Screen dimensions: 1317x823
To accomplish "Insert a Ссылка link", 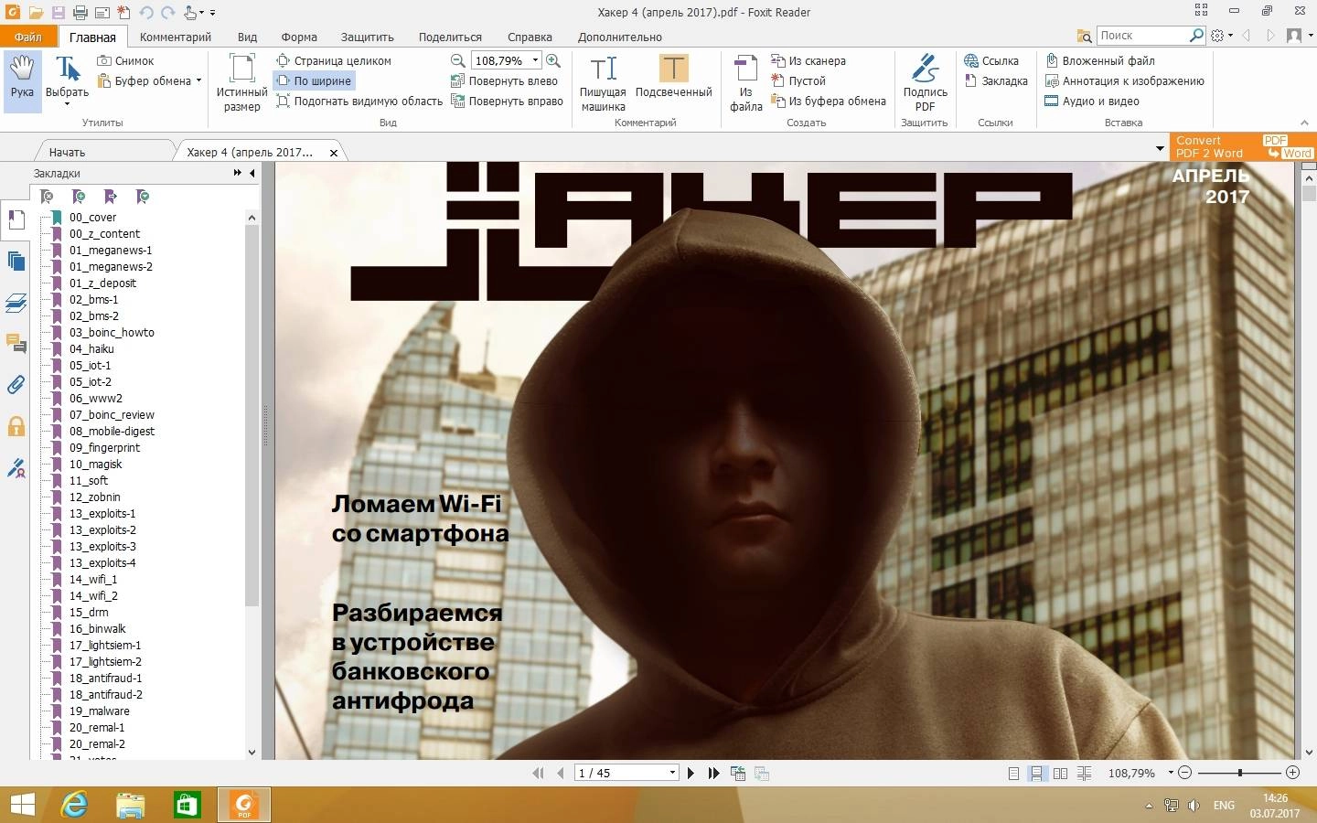I will (991, 60).
